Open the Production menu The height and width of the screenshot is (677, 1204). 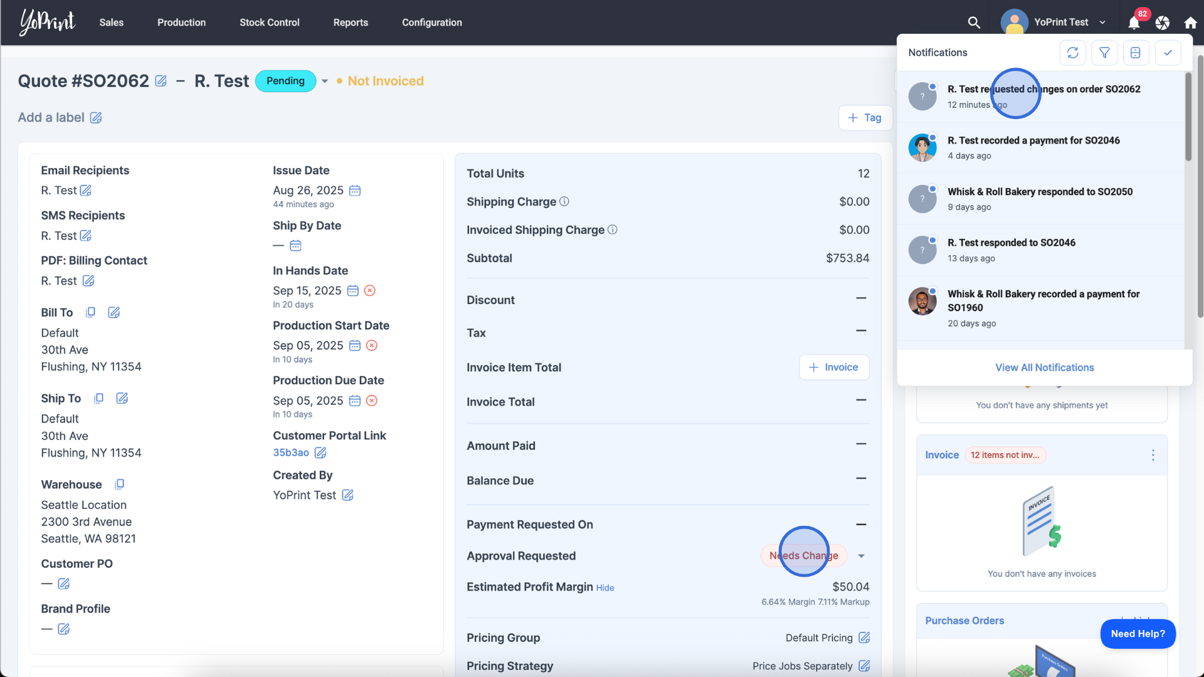click(x=181, y=23)
